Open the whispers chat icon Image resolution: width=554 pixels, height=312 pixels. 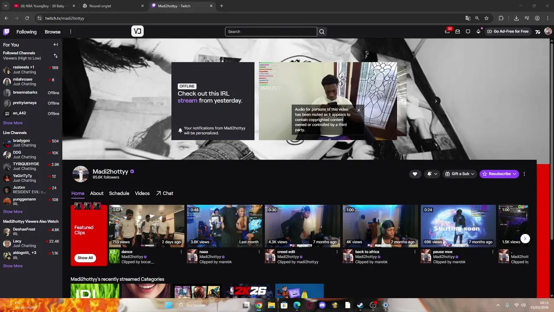468,32
